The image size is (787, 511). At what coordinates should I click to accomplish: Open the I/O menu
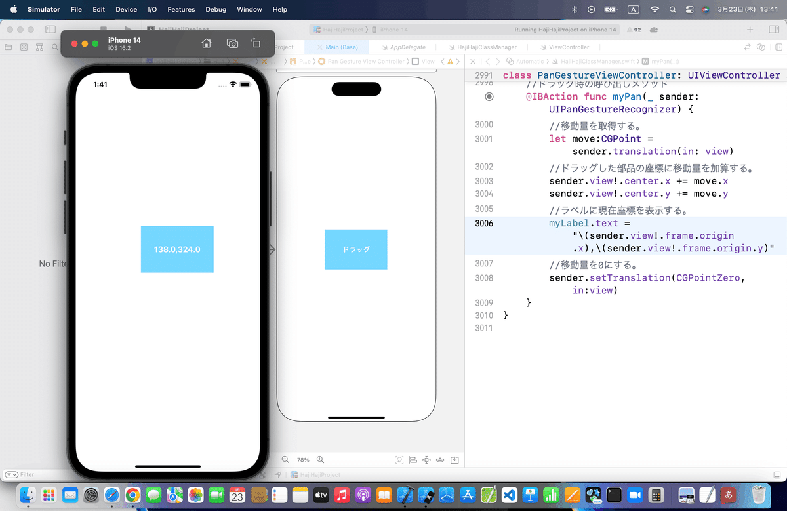point(152,10)
